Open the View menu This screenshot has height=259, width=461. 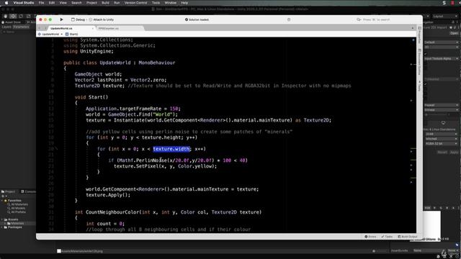(x=63, y=3)
